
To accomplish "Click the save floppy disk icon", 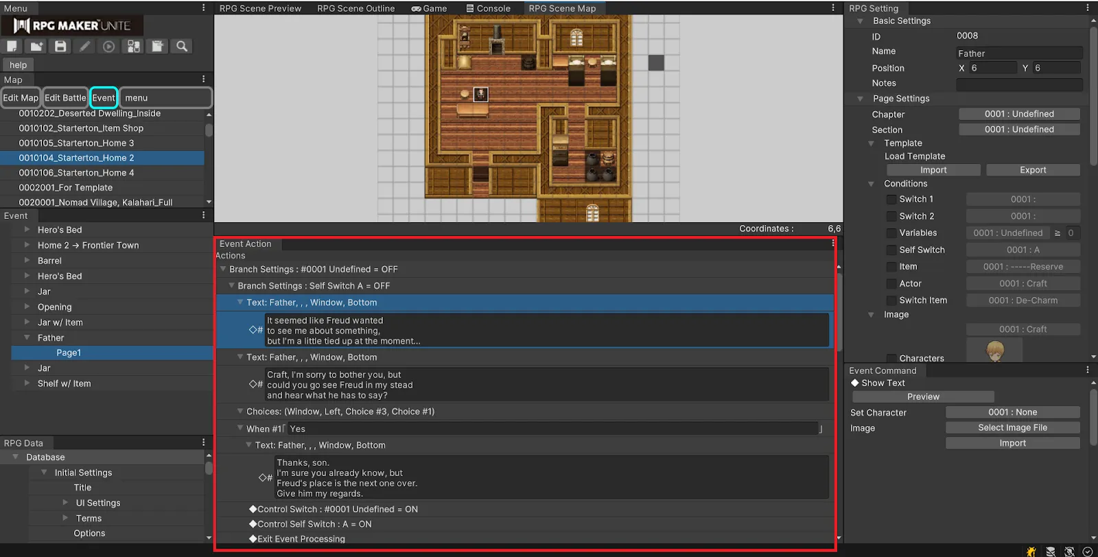I will pyautogui.click(x=60, y=46).
